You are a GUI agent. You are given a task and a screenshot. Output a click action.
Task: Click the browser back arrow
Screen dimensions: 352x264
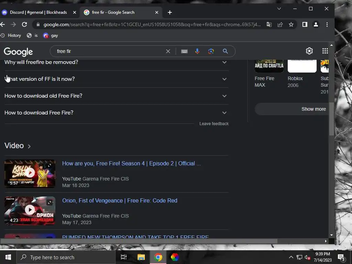2,24
